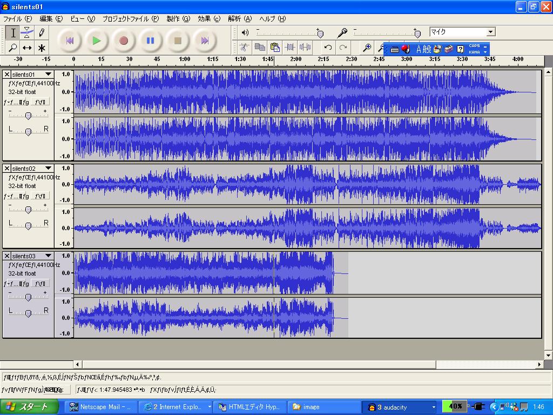The width and height of the screenshot is (553, 415).
Task: Click the Zoom In magnifier icon
Action: tap(367, 47)
